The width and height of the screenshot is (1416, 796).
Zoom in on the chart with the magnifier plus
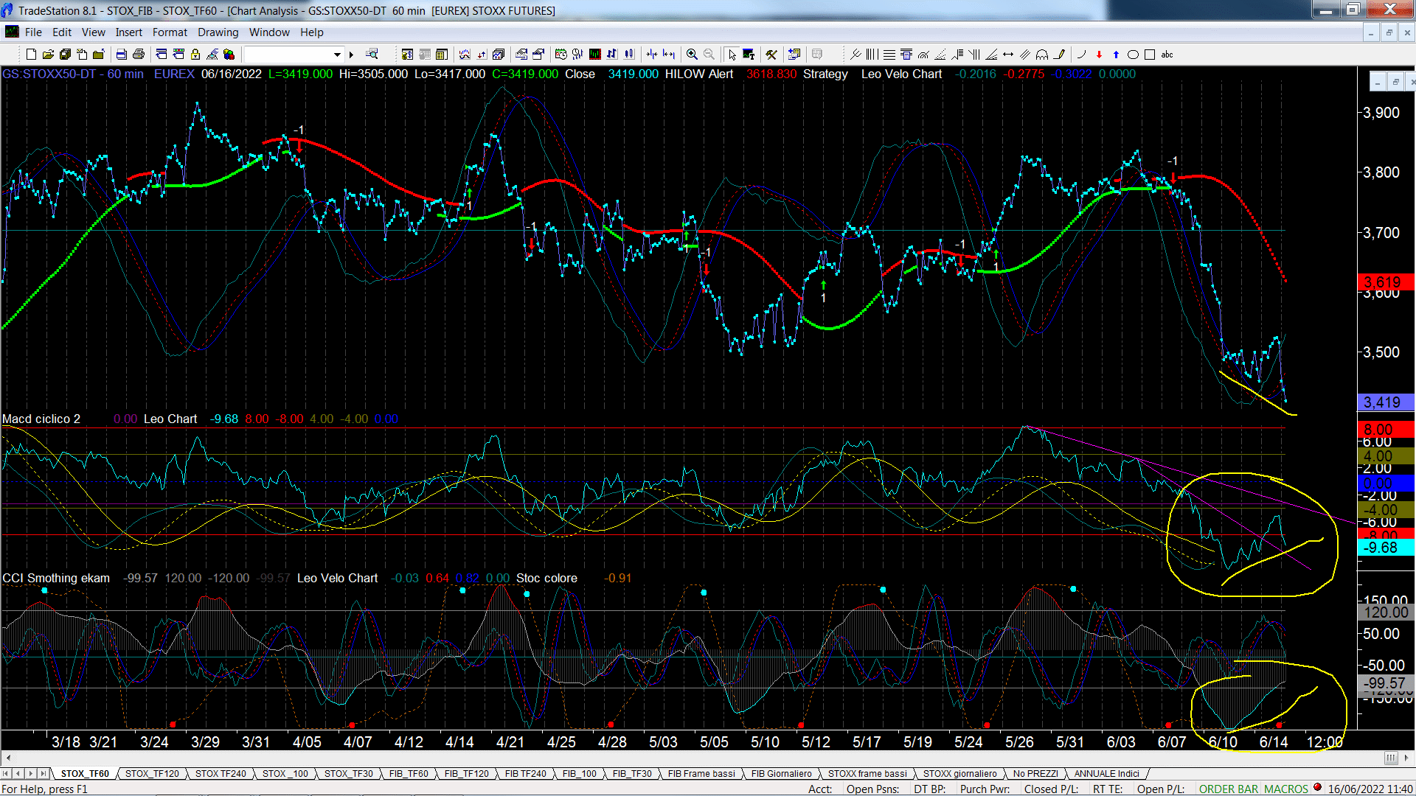[692, 55]
